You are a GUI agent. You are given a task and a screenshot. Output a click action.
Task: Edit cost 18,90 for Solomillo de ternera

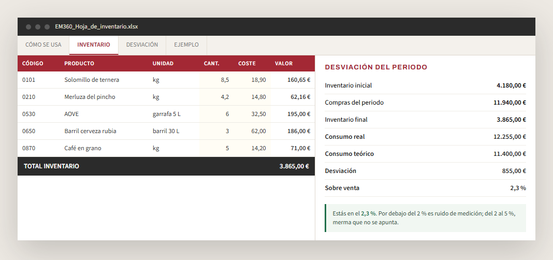[252, 80]
